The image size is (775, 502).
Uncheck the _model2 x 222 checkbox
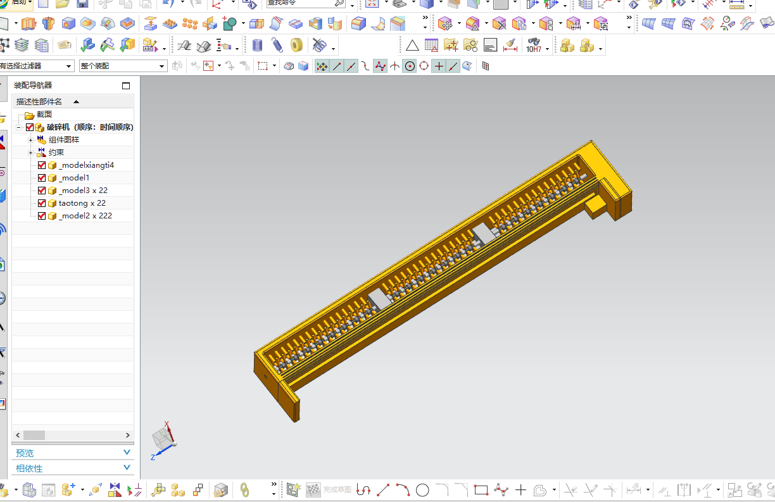tap(42, 216)
